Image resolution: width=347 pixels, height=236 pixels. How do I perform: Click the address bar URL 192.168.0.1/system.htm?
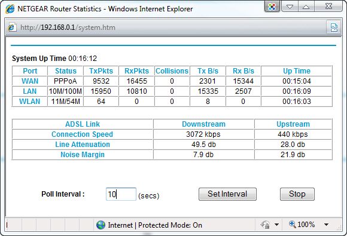pyautogui.click(x=68, y=27)
